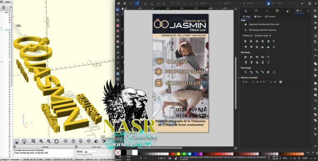Switch OpenSCAD view to Top
Screen dimensions: 318x161
tap(73, 141)
